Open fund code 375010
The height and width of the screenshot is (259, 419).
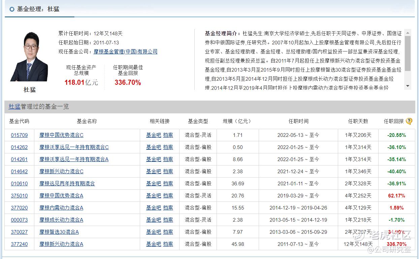pos(19,196)
